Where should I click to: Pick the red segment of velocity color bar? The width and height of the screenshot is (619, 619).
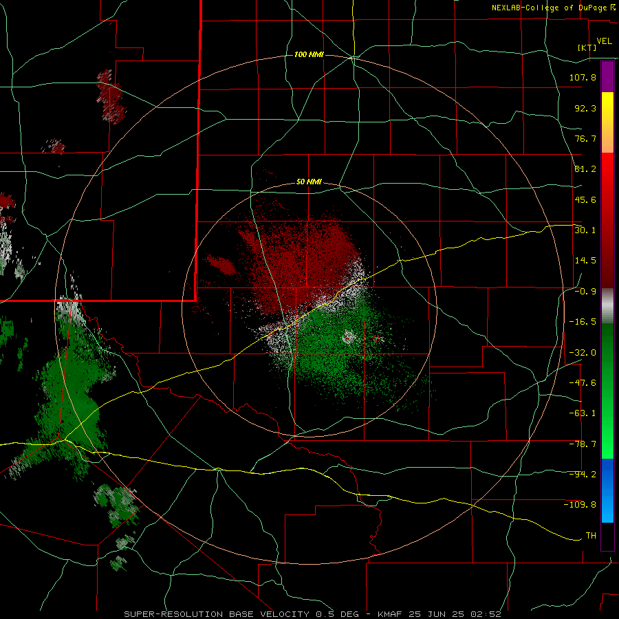(607, 220)
